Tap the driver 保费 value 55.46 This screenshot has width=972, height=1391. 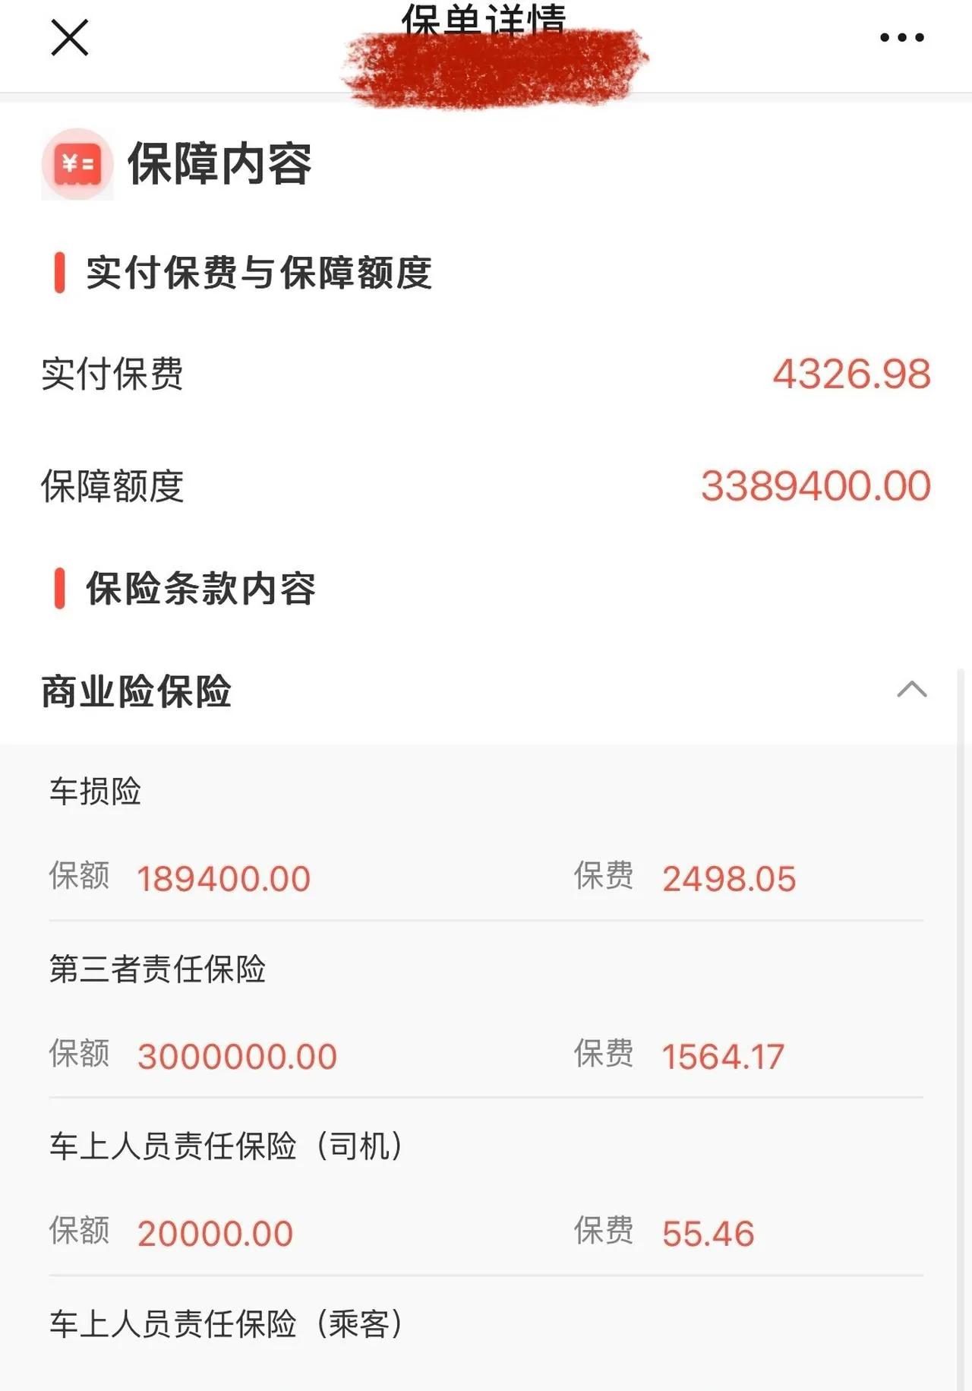(x=708, y=1234)
